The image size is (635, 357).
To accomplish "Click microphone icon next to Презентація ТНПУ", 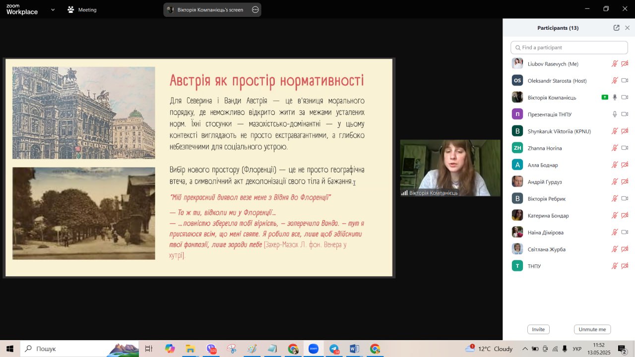I will (x=615, y=114).
